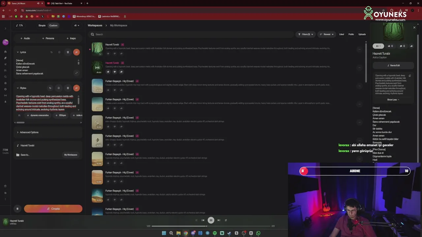
Task: Switch to Simple creation mode
Action: [42, 25]
